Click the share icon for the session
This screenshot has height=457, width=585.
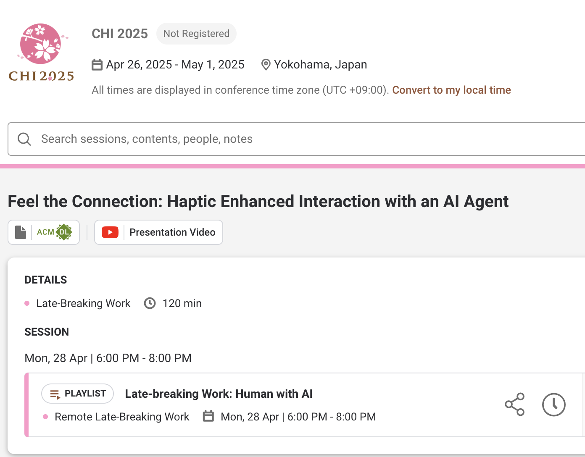[514, 404]
